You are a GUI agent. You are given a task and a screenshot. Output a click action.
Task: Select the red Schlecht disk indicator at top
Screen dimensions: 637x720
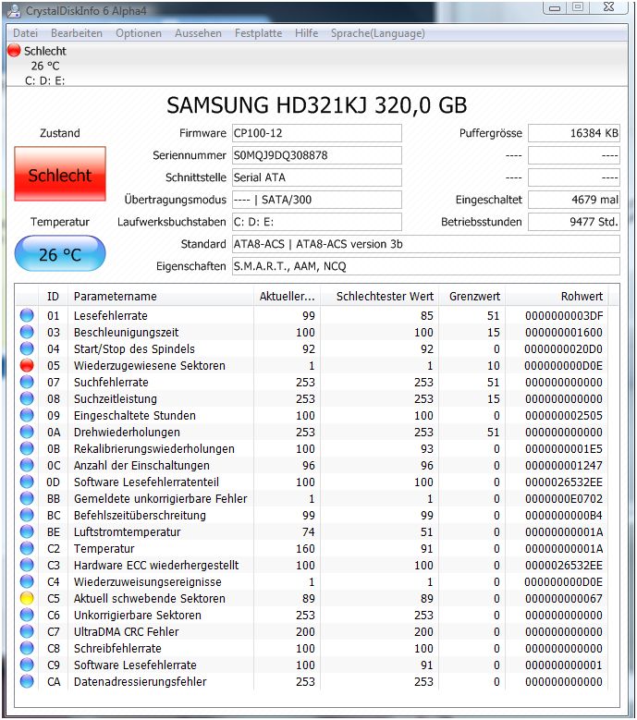point(14,50)
